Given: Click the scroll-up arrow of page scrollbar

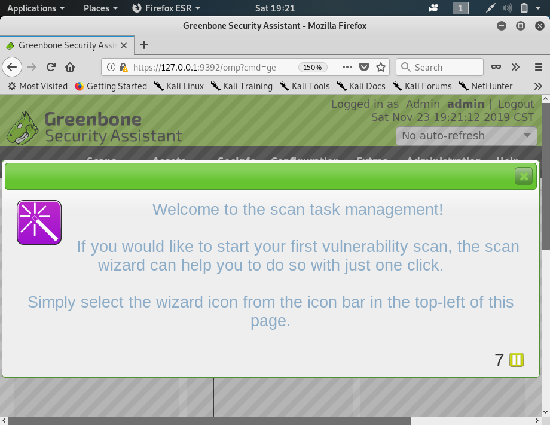Looking at the screenshot, I should (x=545, y=99).
